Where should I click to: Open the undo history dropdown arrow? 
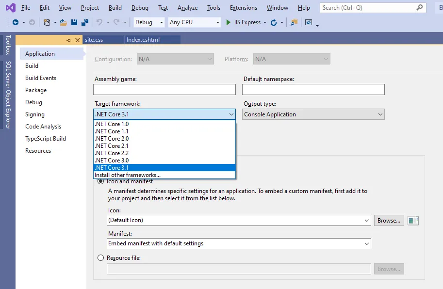(x=108, y=22)
